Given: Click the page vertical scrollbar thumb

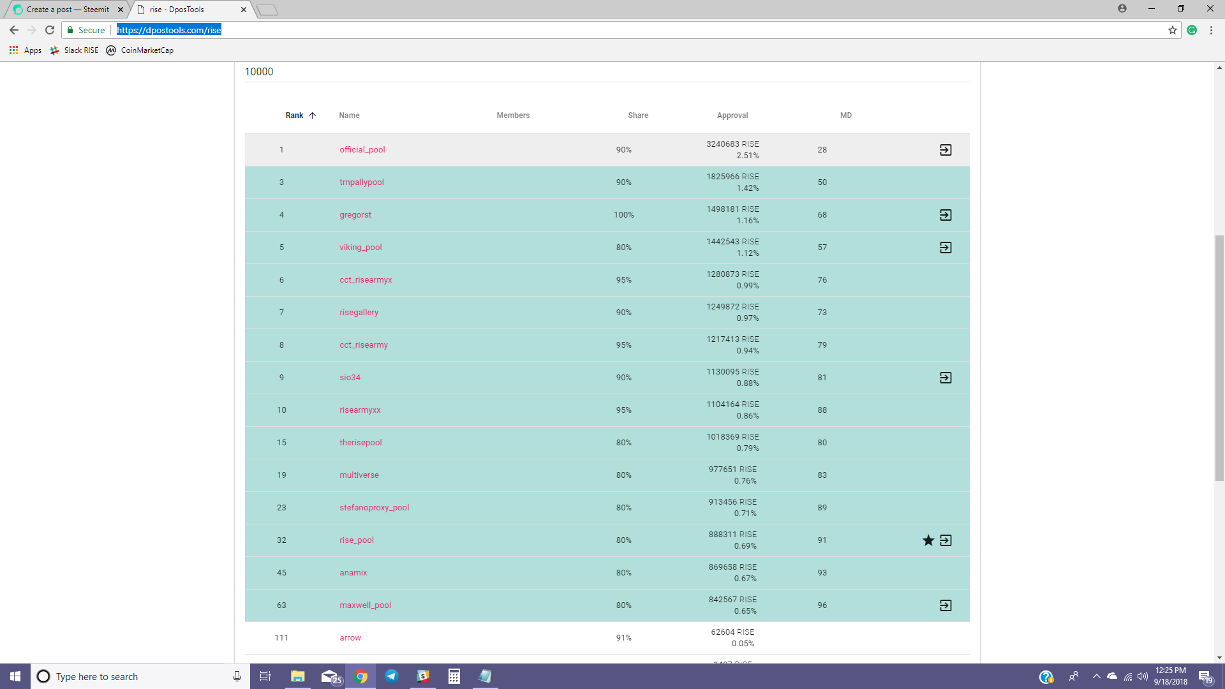Looking at the screenshot, I should pos(1219,357).
